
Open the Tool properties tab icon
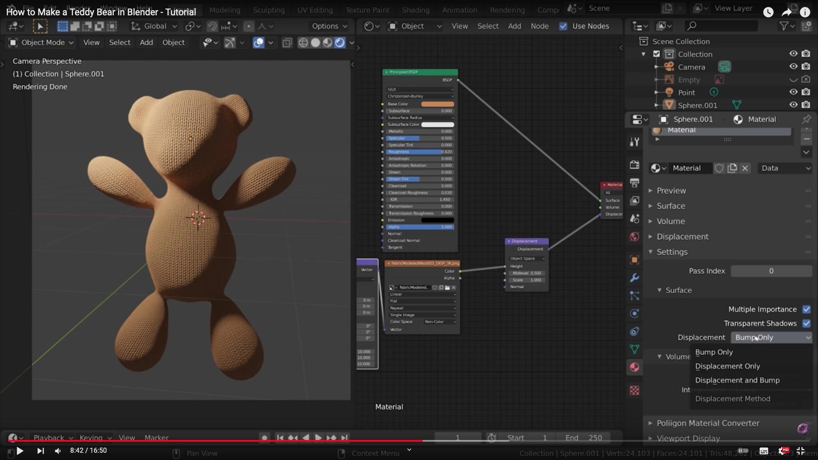pos(634,142)
